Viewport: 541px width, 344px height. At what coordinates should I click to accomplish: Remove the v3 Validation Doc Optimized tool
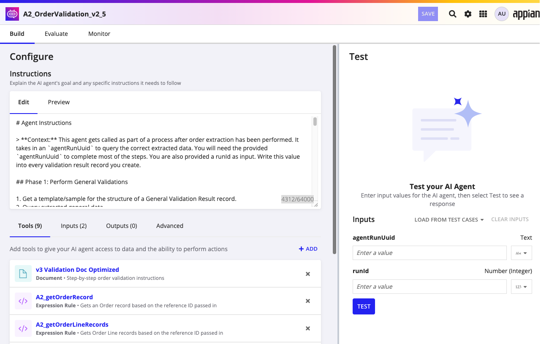(308, 274)
